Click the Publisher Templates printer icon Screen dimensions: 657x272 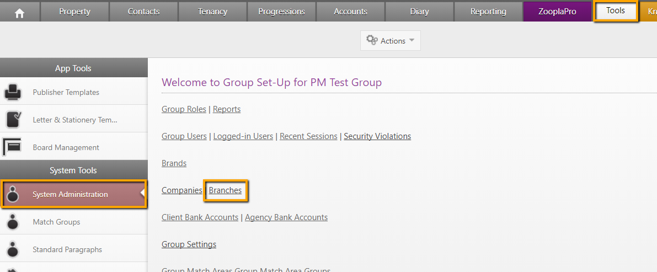click(12, 92)
